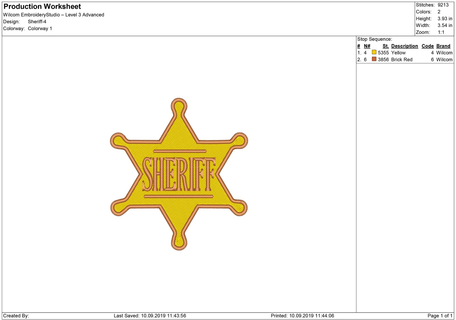
Task: Click the width value '3.54 in'
Action: [x=445, y=25]
